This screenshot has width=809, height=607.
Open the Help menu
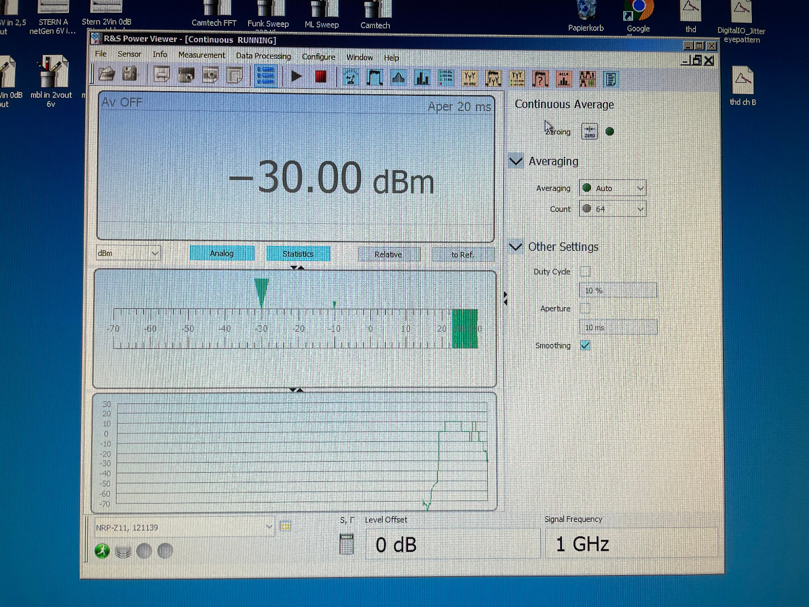[391, 58]
